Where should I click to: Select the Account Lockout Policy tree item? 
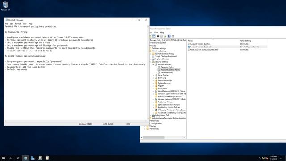pyautogui.click(x=170, y=70)
